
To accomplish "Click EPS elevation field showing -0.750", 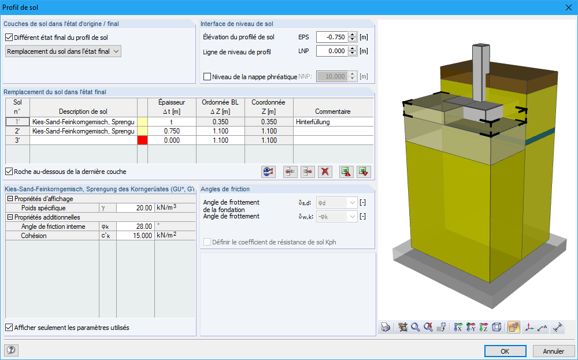I will 332,37.
